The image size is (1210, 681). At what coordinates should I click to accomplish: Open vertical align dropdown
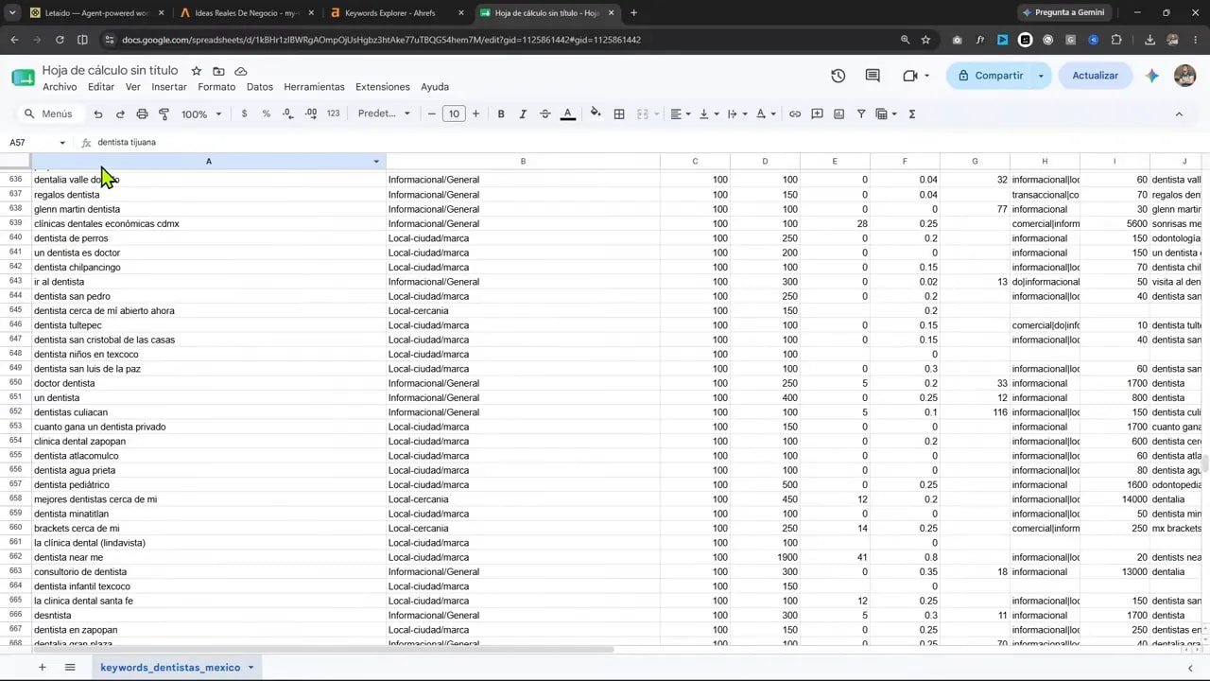(709, 113)
